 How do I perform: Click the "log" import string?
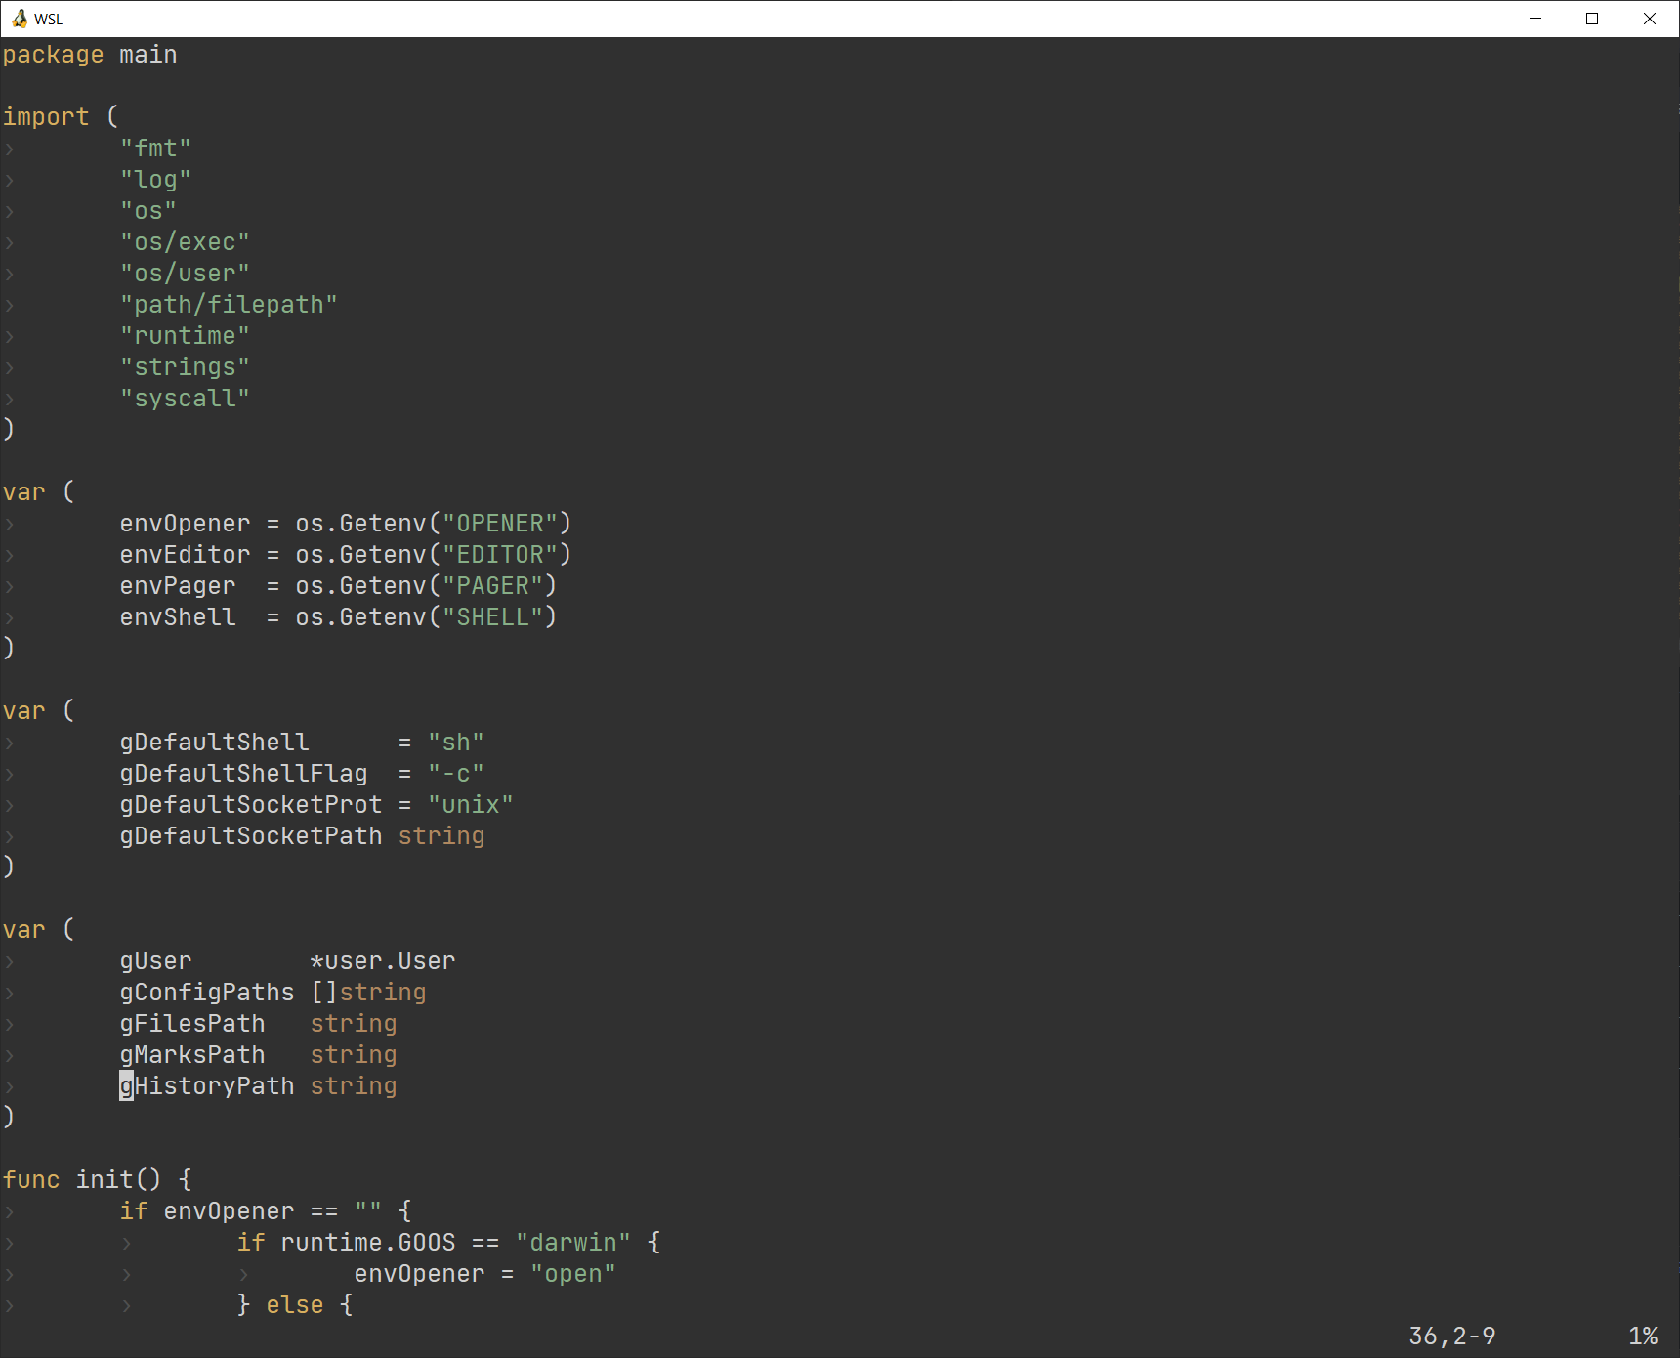click(x=155, y=180)
